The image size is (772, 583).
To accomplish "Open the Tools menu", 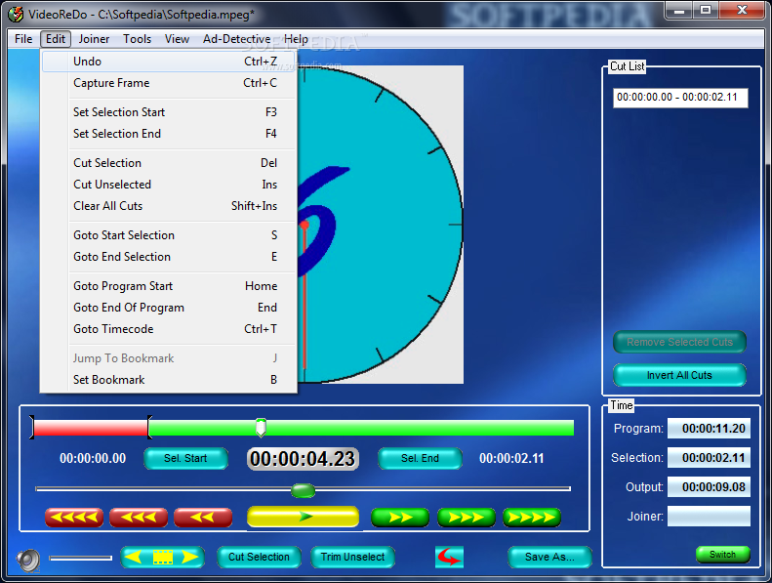I will point(137,39).
